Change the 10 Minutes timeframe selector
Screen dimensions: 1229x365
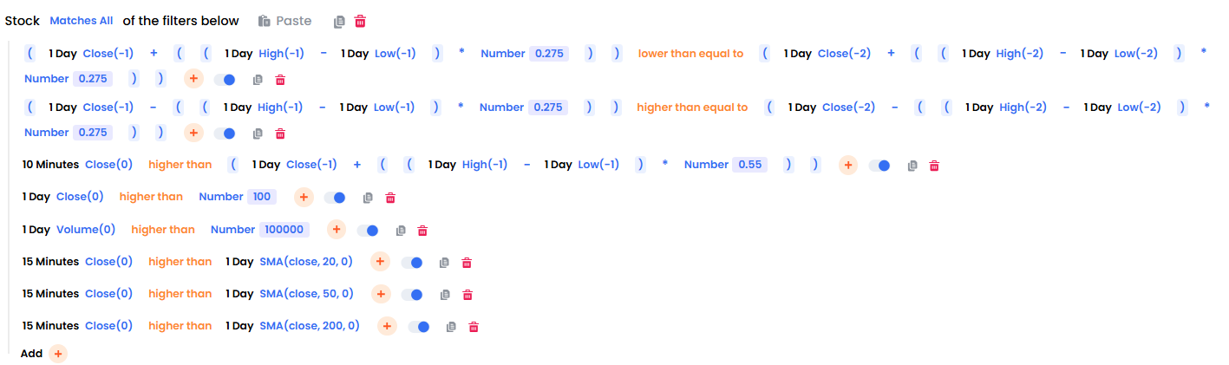coord(50,165)
